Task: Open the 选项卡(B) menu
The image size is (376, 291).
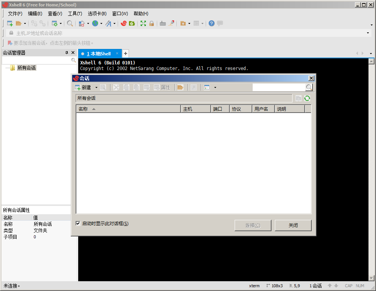Action: [97, 14]
